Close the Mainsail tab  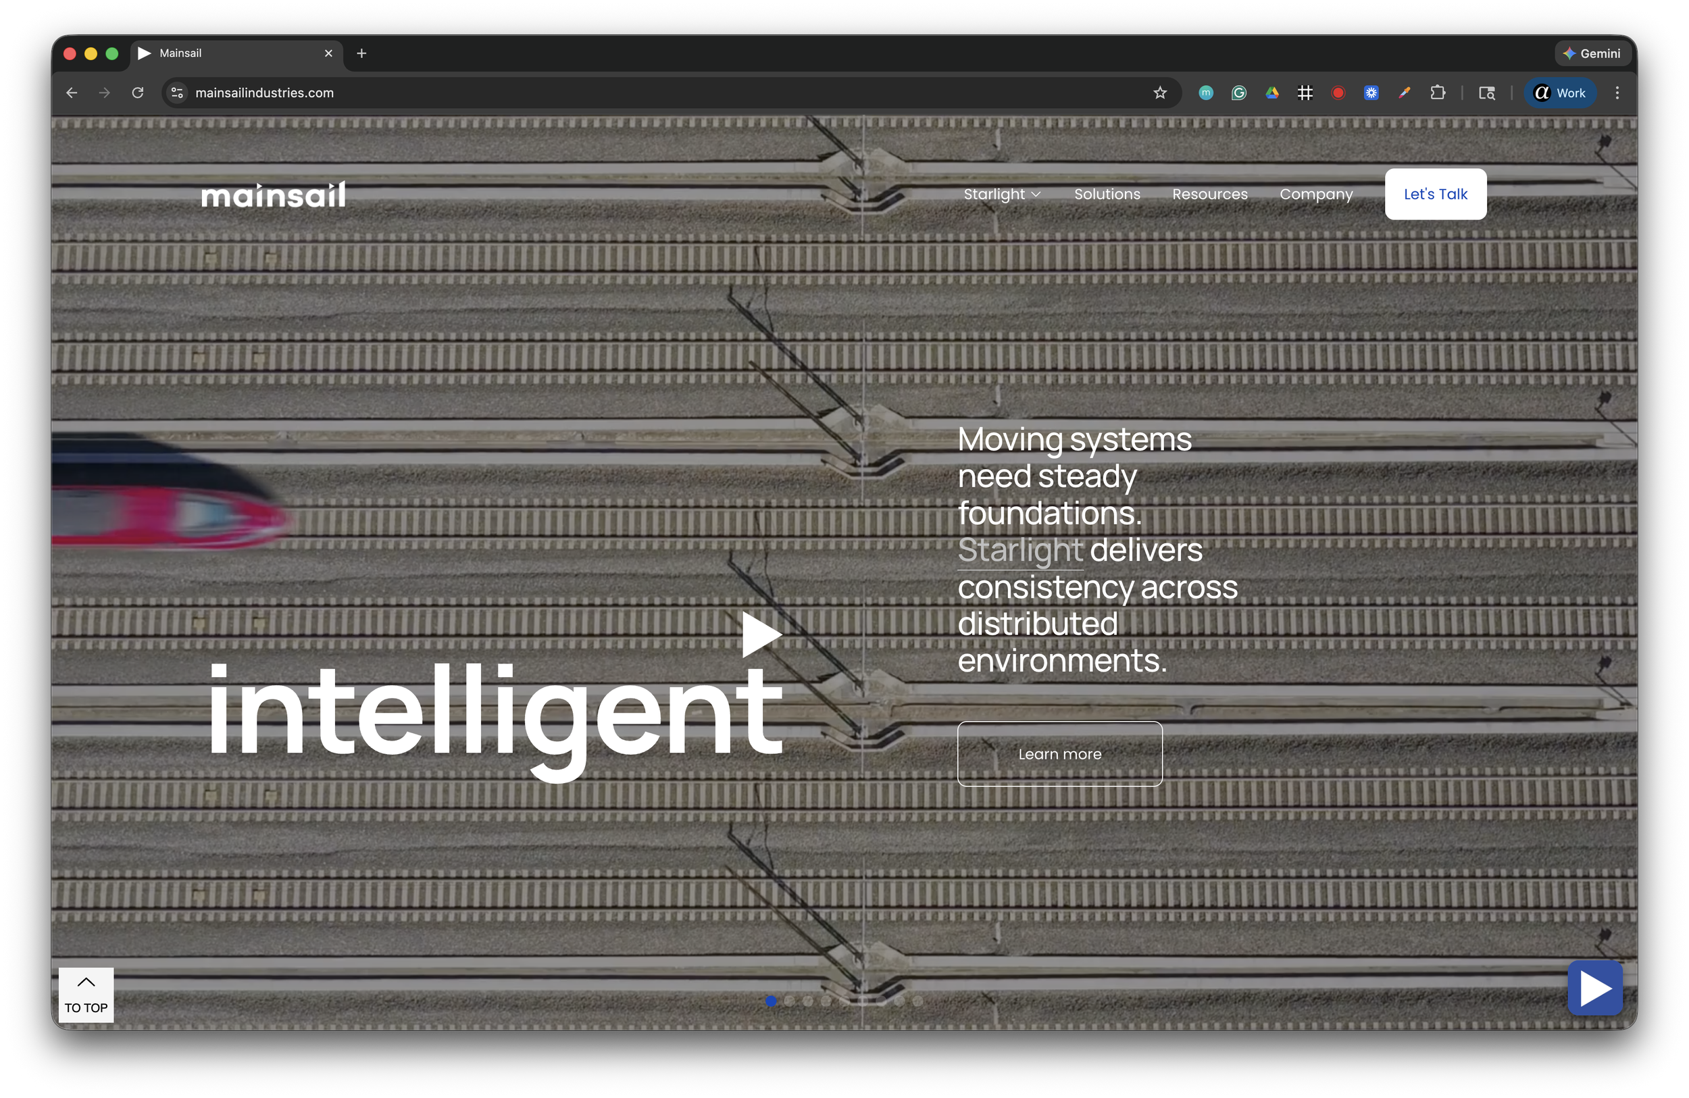point(328,53)
